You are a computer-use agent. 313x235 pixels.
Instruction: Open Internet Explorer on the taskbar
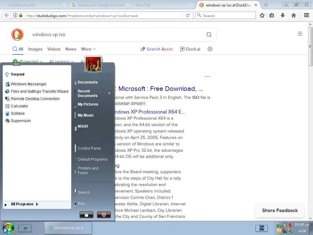point(25,228)
